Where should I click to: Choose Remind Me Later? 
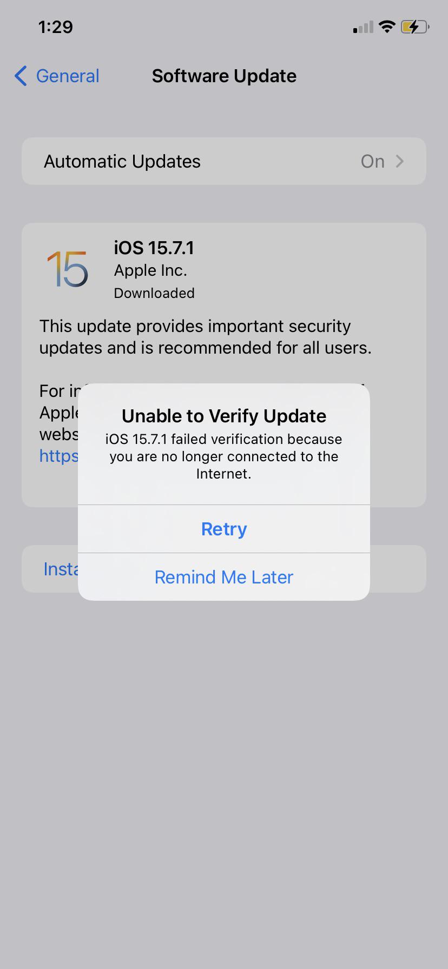tap(224, 577)
